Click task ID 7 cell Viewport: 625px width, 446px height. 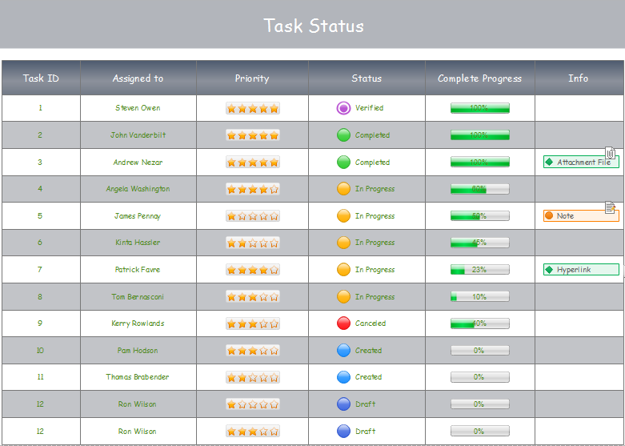point(41,270)
